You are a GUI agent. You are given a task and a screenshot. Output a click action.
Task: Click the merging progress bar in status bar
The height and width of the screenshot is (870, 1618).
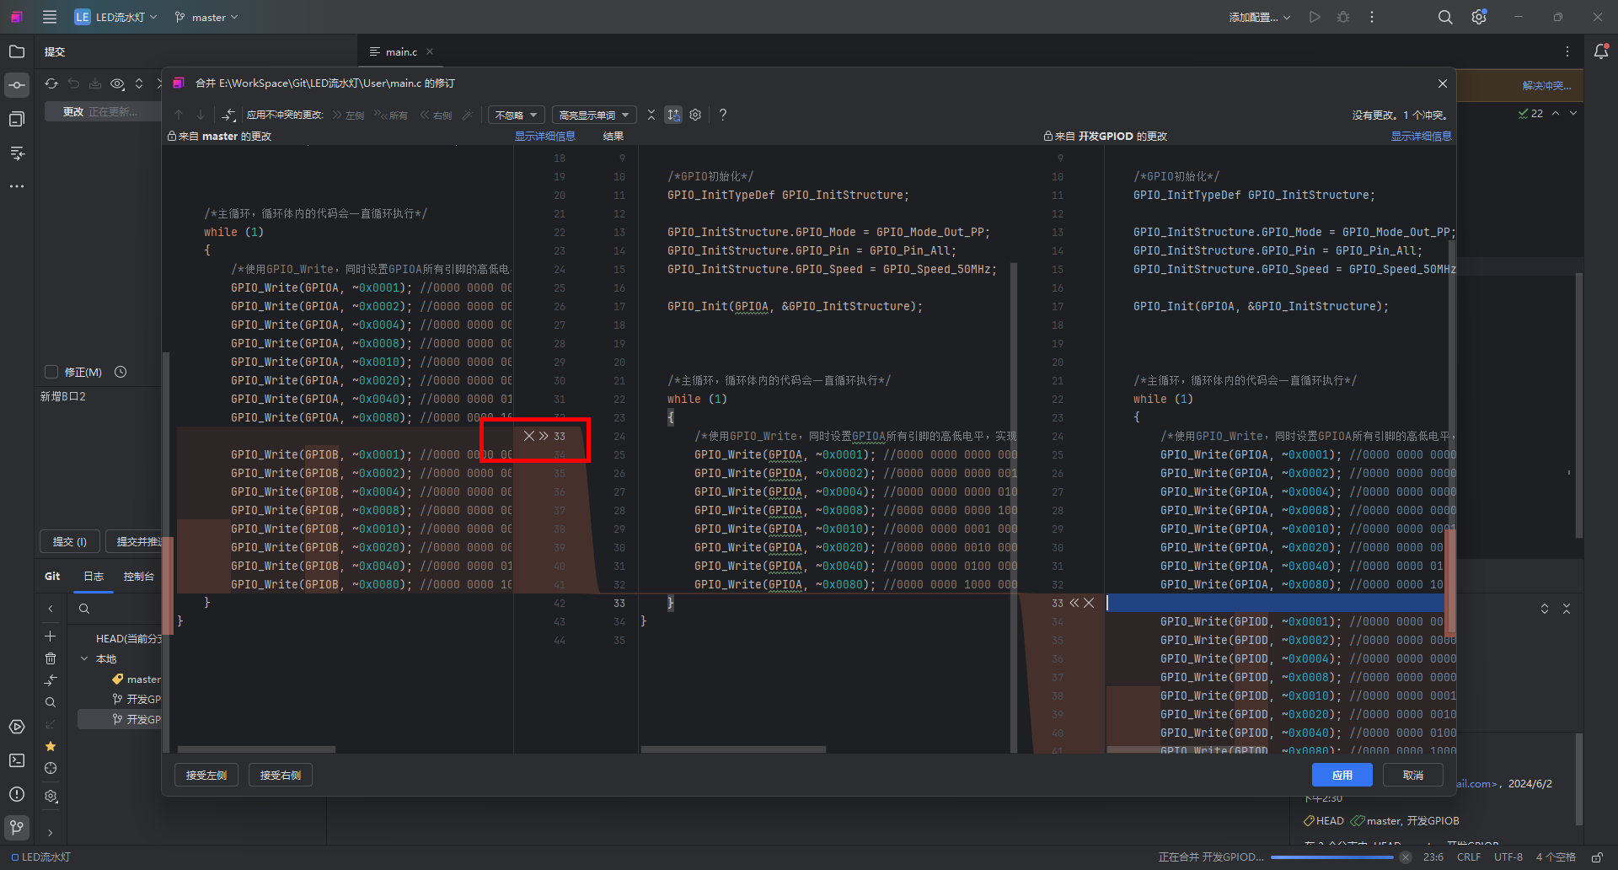(x=1331, y=857)
